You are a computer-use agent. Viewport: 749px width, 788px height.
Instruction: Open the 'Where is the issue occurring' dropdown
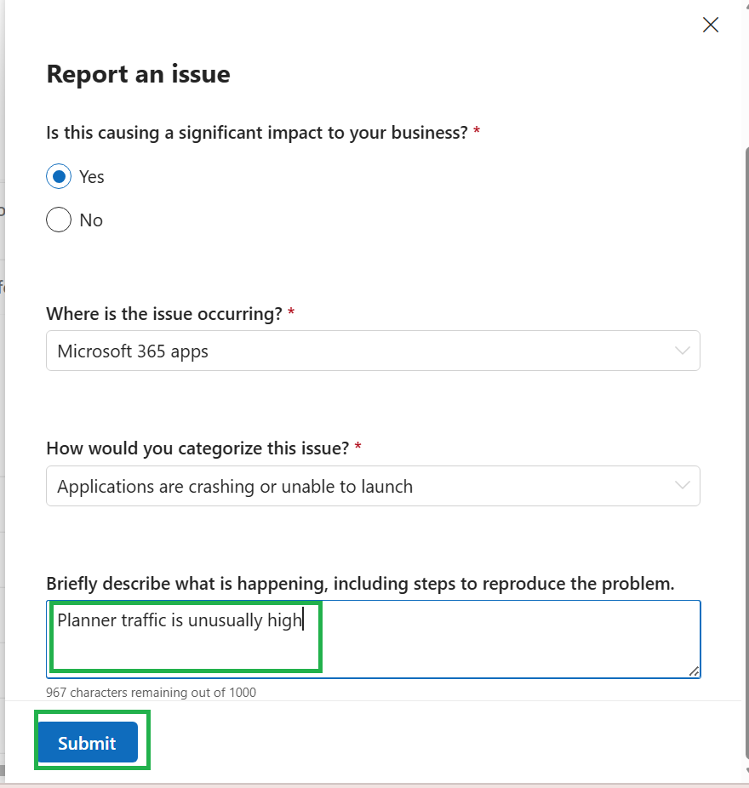[x=373, y=351]
